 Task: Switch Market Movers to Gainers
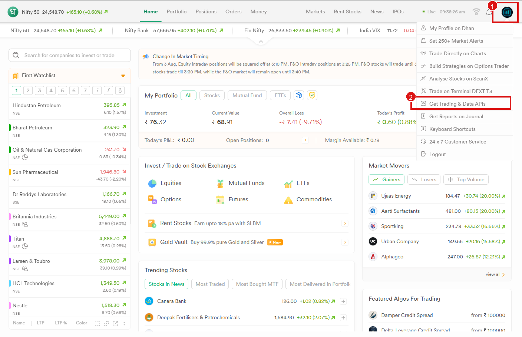coord(387,179)
